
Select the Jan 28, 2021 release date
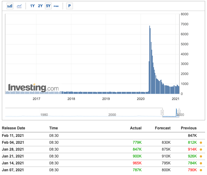coord(13,149)
